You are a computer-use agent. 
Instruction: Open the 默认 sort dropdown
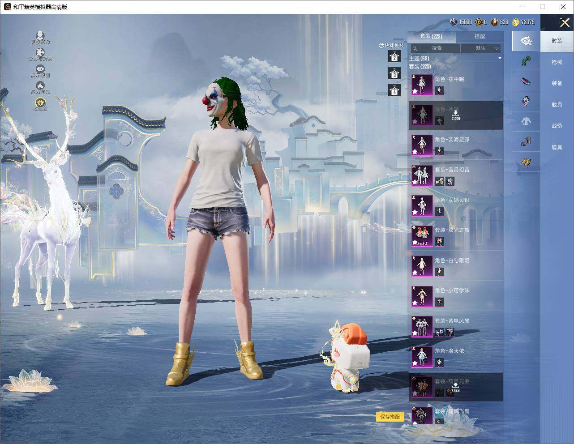(481, 48)
